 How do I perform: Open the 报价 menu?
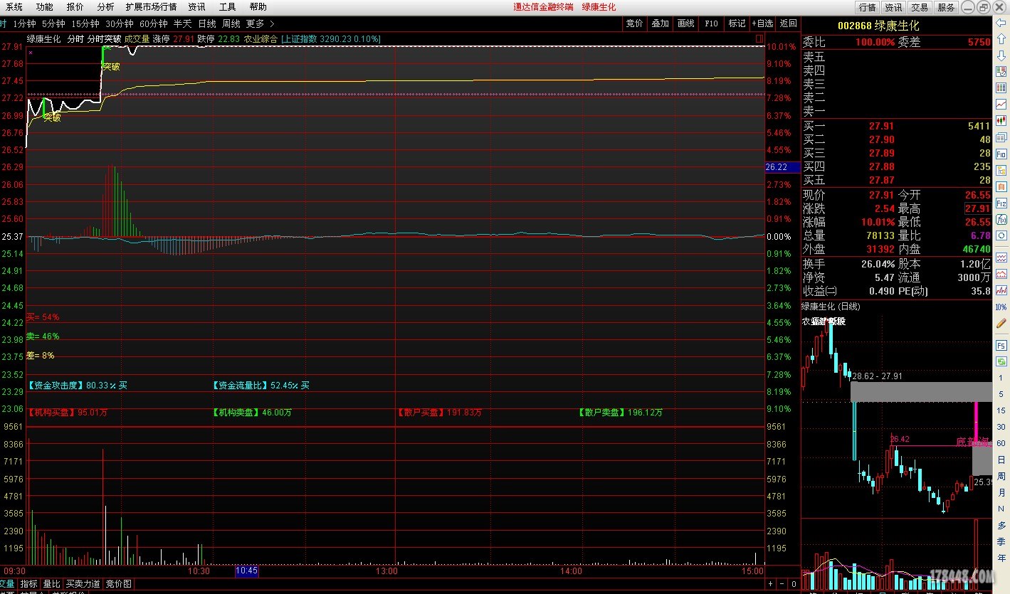point(75,7)
